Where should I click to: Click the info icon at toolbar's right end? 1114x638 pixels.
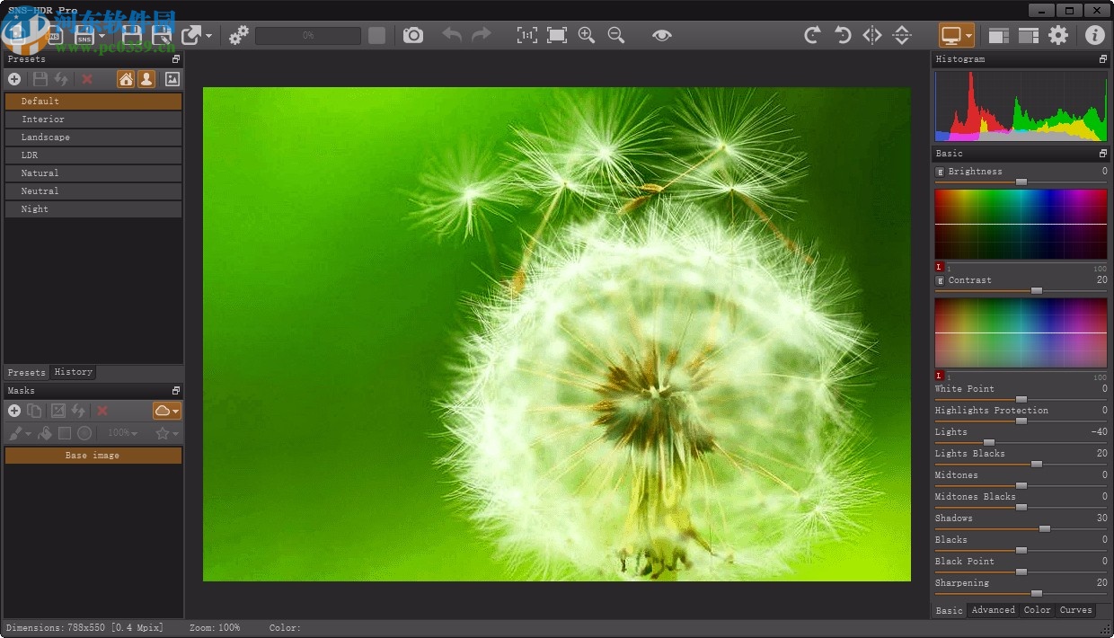(x=1094, y=35)
